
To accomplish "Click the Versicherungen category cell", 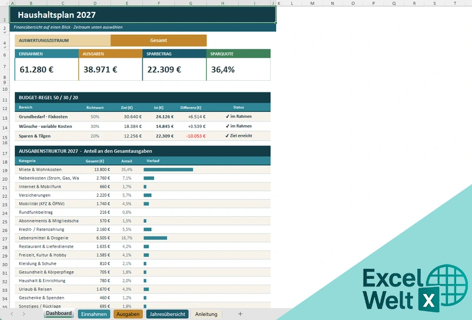I will pos(46,195).
